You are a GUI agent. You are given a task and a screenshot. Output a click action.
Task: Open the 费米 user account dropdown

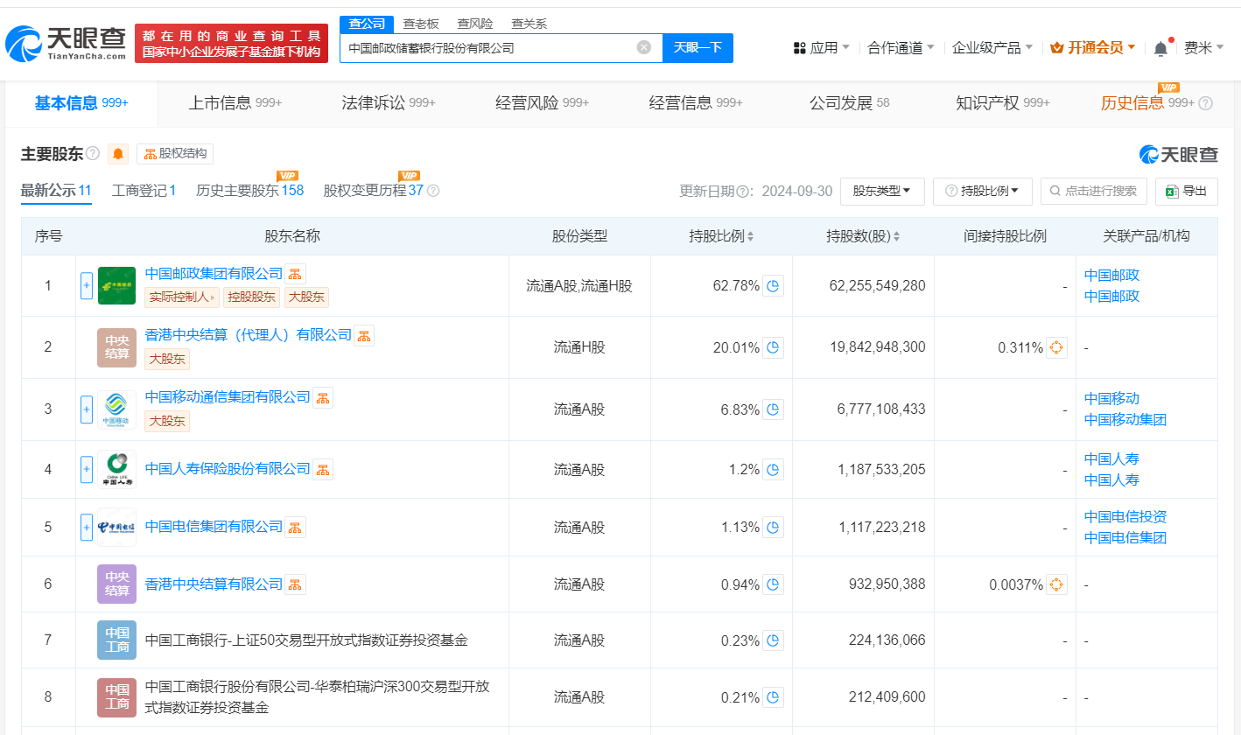[x=1204, y=47]
